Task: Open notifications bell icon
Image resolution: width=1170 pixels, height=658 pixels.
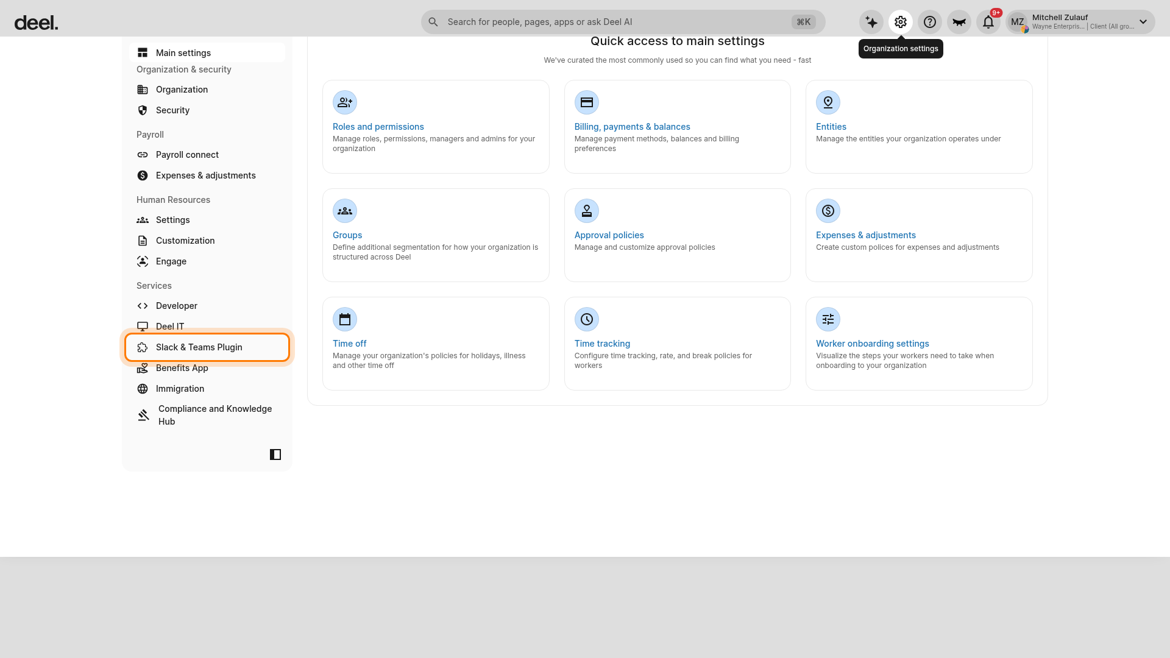Action: [988, 22]
